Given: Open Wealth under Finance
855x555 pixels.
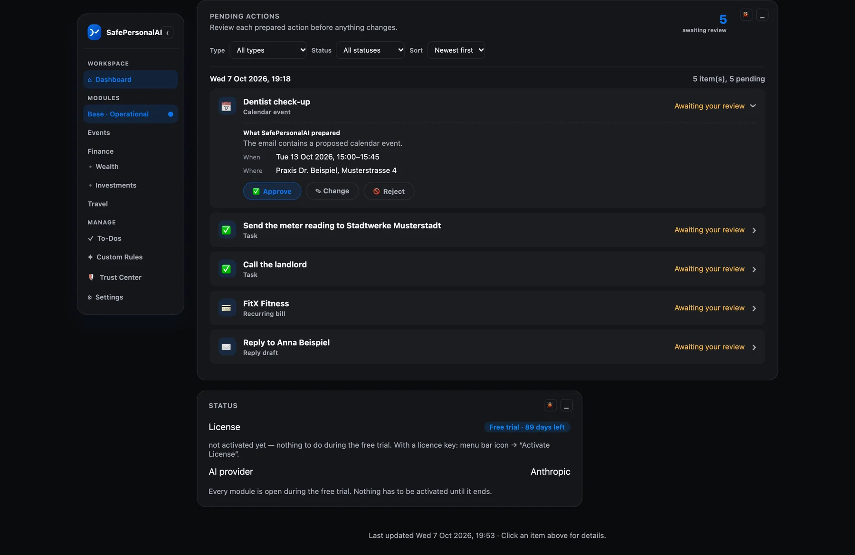Looking at the screenshot, I should 131,167.
